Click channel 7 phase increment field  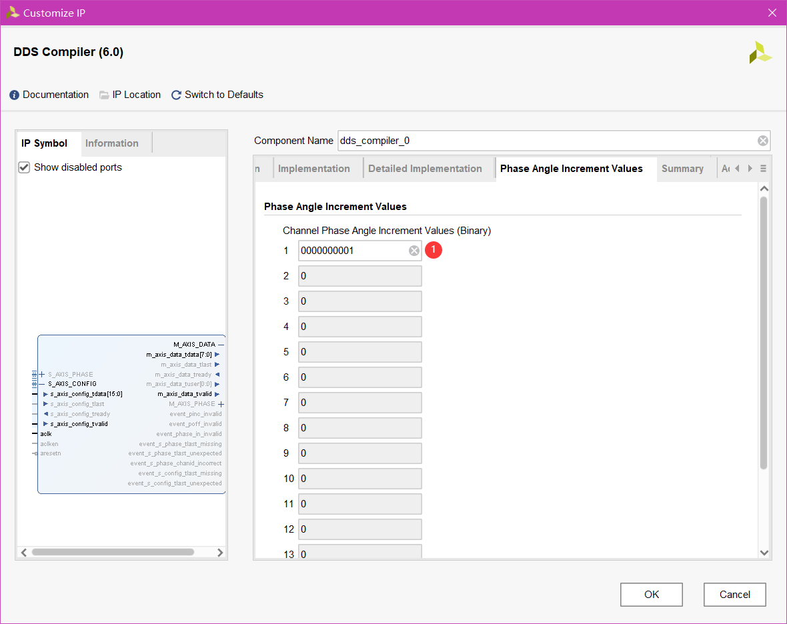pyautogui.click(x=360, y=403)
